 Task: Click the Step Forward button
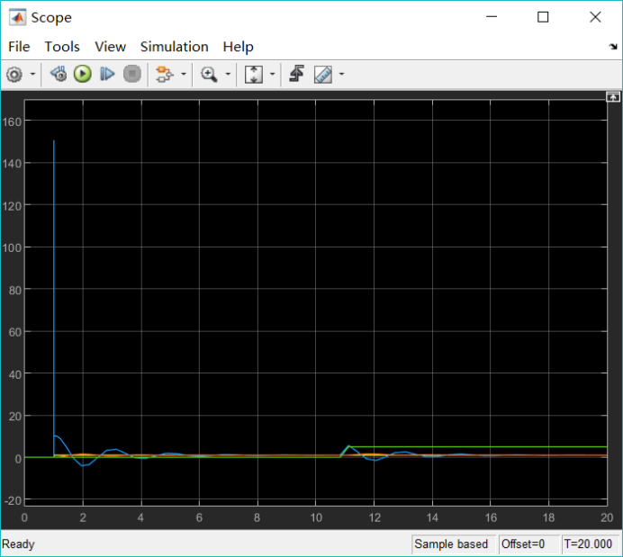pyautogui.click(x=107, y=75)
